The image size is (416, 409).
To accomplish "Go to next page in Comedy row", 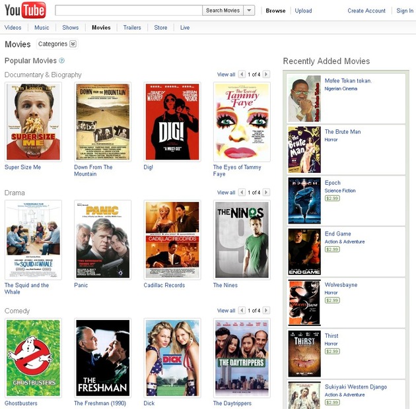I will click(266, 310).
